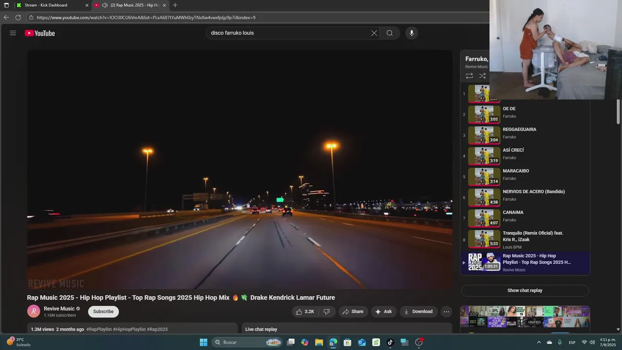This screenshot has width=622, height=350.
Task: Open the ESP language switcher
Action: point(572,342)
